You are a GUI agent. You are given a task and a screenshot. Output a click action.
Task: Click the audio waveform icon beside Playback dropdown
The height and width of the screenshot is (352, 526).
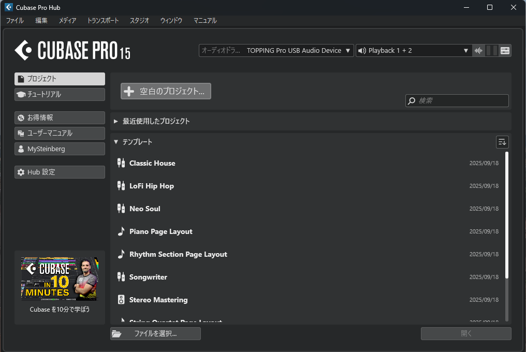[479, 51]
